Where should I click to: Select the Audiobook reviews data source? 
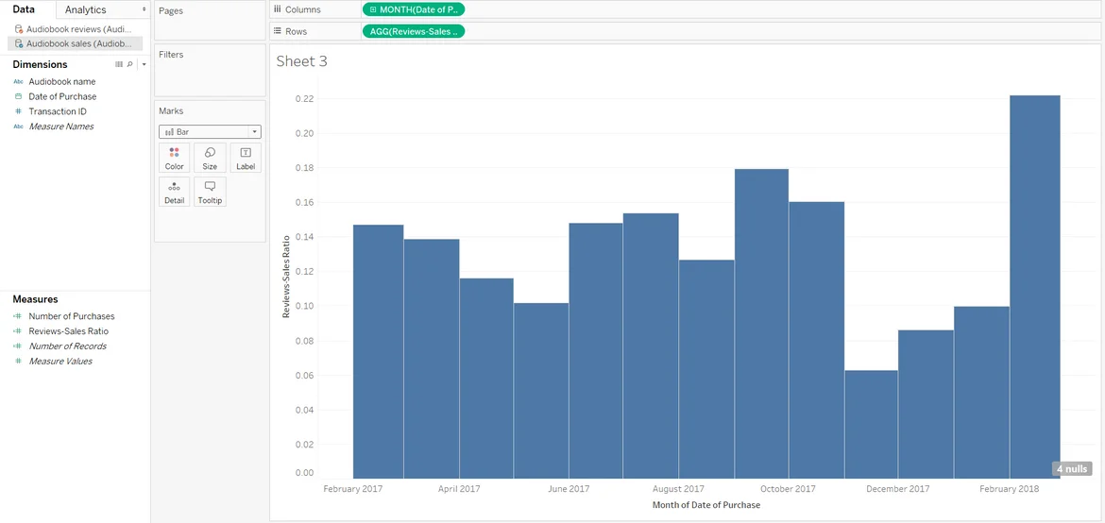click(77, 29)
